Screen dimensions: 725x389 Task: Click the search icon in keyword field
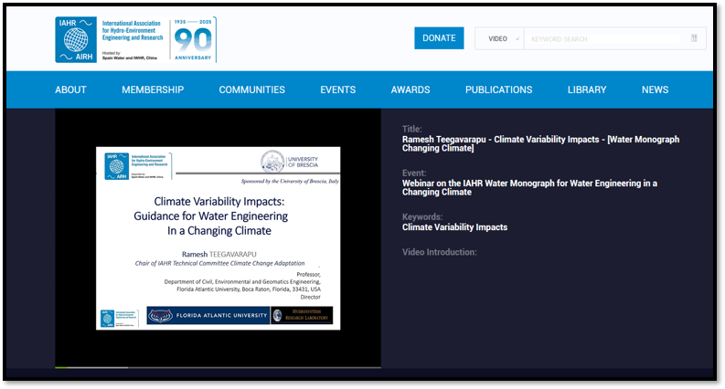[x=694, y=38]
